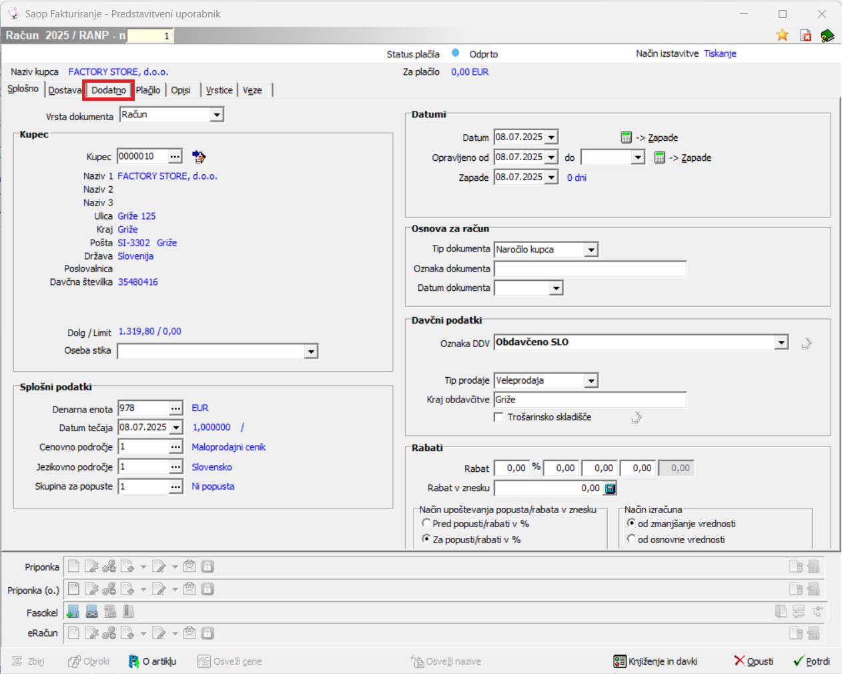This screenshot has height=674, width=842.
Task: Expand the Tip dokumenta dropdown
Action: [591, 250]
